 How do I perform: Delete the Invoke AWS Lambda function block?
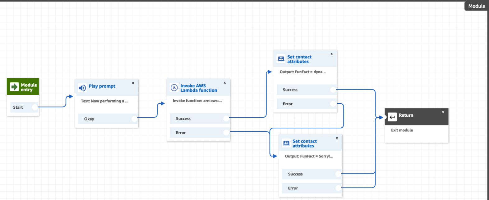[225, 83]
